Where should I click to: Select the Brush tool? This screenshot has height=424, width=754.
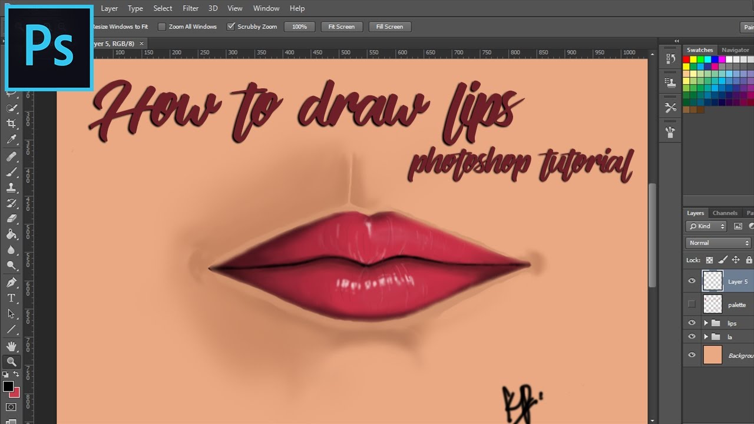tap(11, 172)
